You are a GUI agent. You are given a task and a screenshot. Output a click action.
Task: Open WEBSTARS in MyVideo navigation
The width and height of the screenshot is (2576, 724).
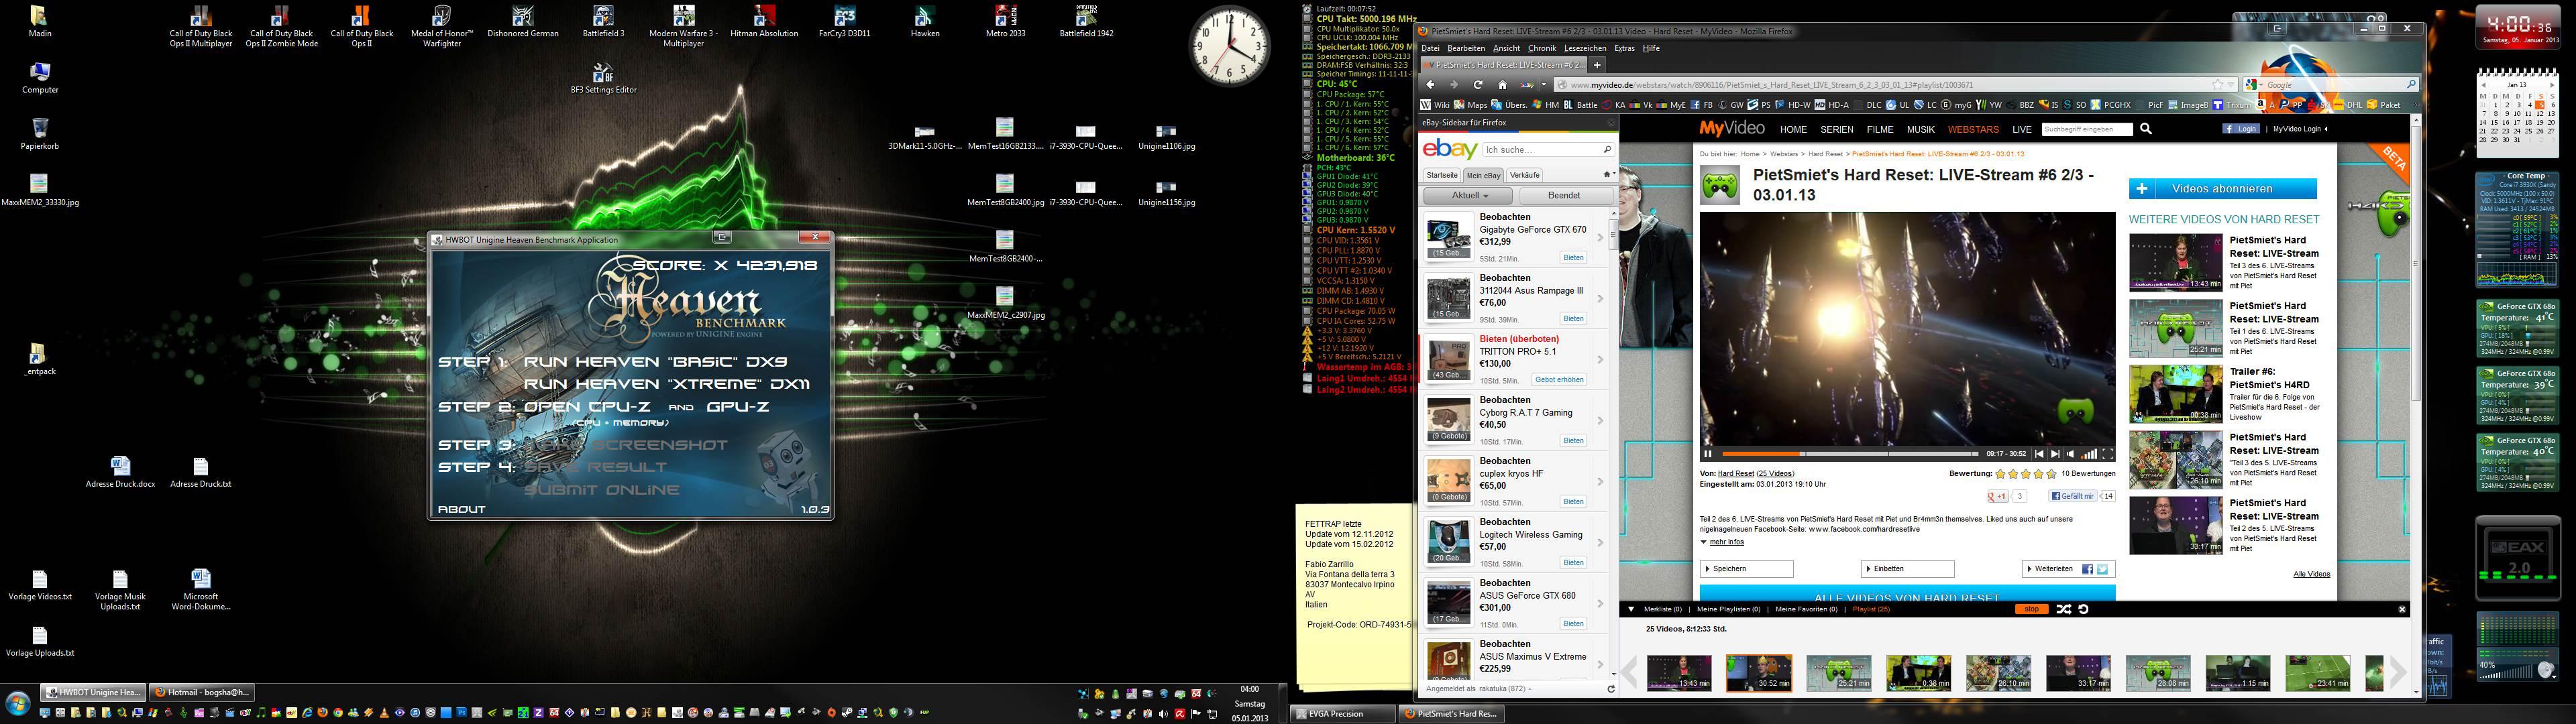coord(1973,129)
